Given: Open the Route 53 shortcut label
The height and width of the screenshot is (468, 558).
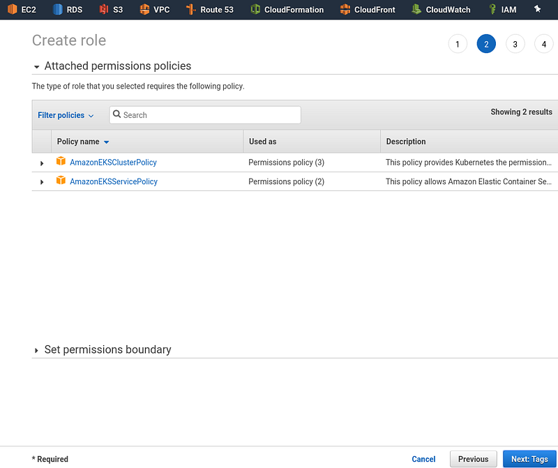Looking at the screenshot, I should coord(217,10).
